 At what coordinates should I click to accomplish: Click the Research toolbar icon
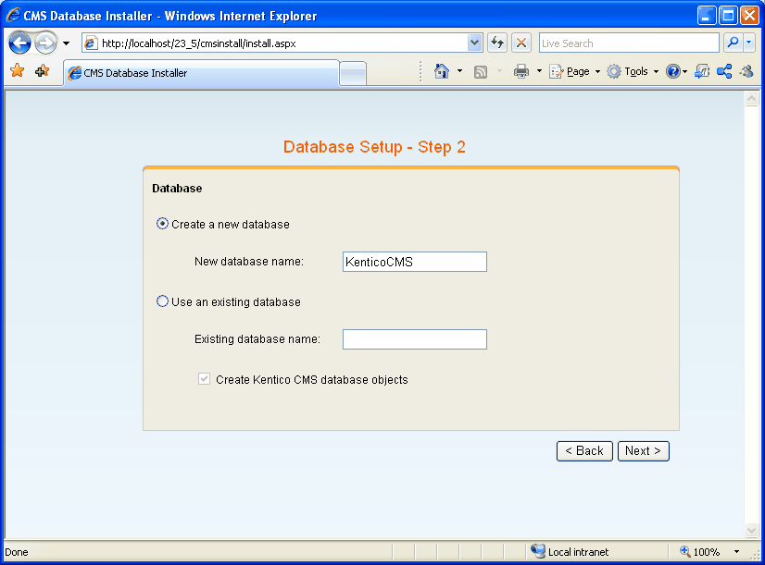[702, 71]
